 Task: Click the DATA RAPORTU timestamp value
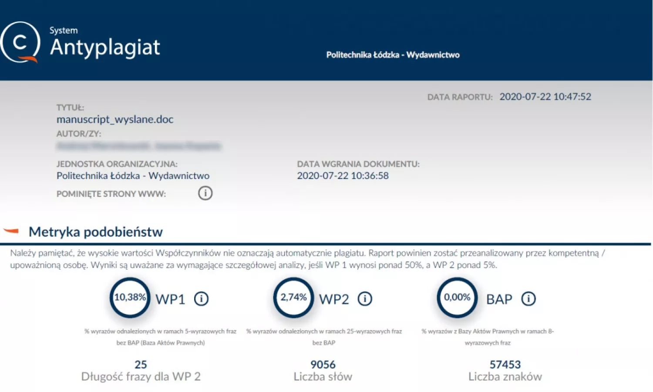coord(545,97)
